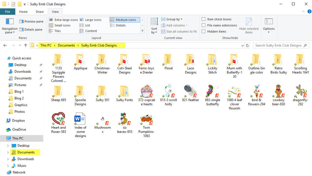This screenshot has width=312, height=176.
Task: Open the Sulky 501 folder
Action: pyautogui.click(x=102, y=93)
